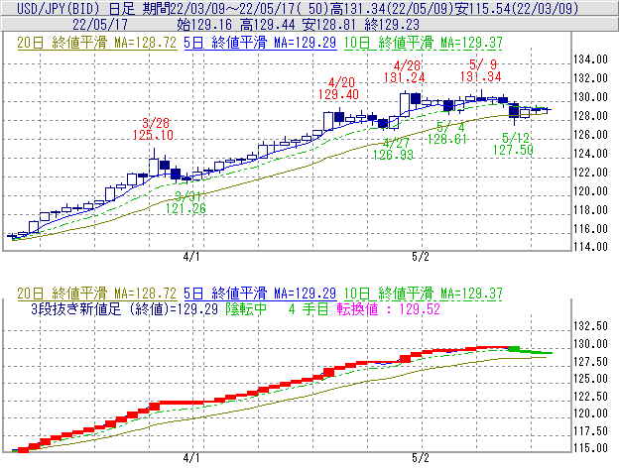Click the 5/2 date label under 3段抜き新値足 chart

point(421,458)
